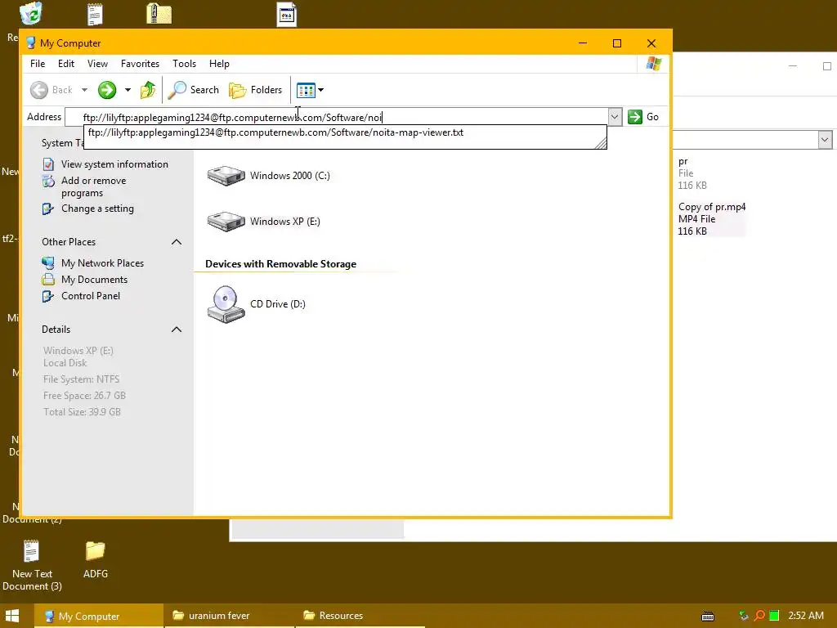
Task: Click the Go button
Action: (643, 117)
